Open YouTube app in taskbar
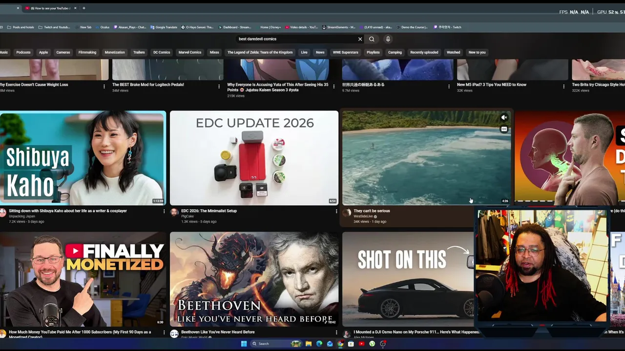The height and width of the screenshot is (351, 625). coord(361,344)
